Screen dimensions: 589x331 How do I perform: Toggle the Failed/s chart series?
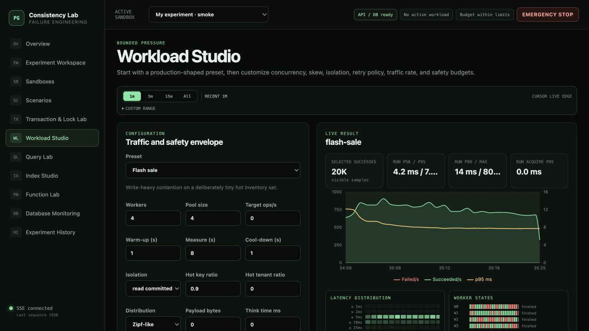pyautogui.click(x=406, y=280)
